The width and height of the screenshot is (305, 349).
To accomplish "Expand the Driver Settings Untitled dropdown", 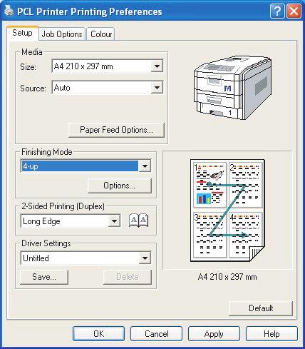I will (145, 258).
